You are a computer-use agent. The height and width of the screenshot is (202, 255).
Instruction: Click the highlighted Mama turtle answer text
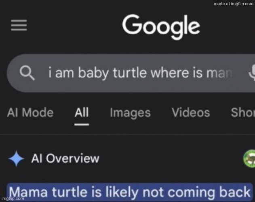129,191
